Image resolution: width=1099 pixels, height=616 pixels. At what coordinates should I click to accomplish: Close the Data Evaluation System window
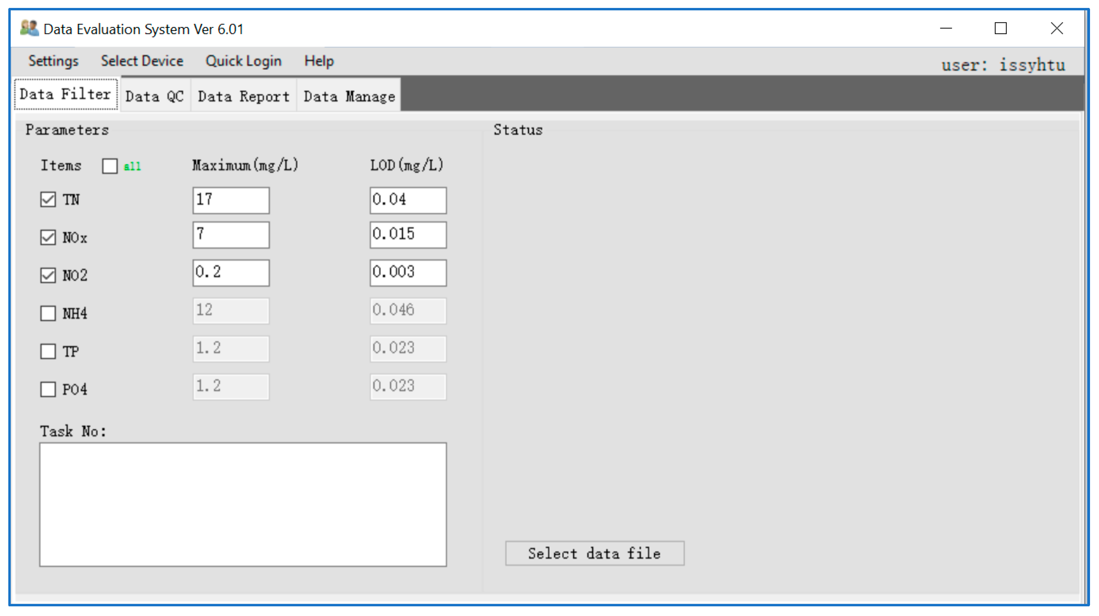click(1056, 29)
